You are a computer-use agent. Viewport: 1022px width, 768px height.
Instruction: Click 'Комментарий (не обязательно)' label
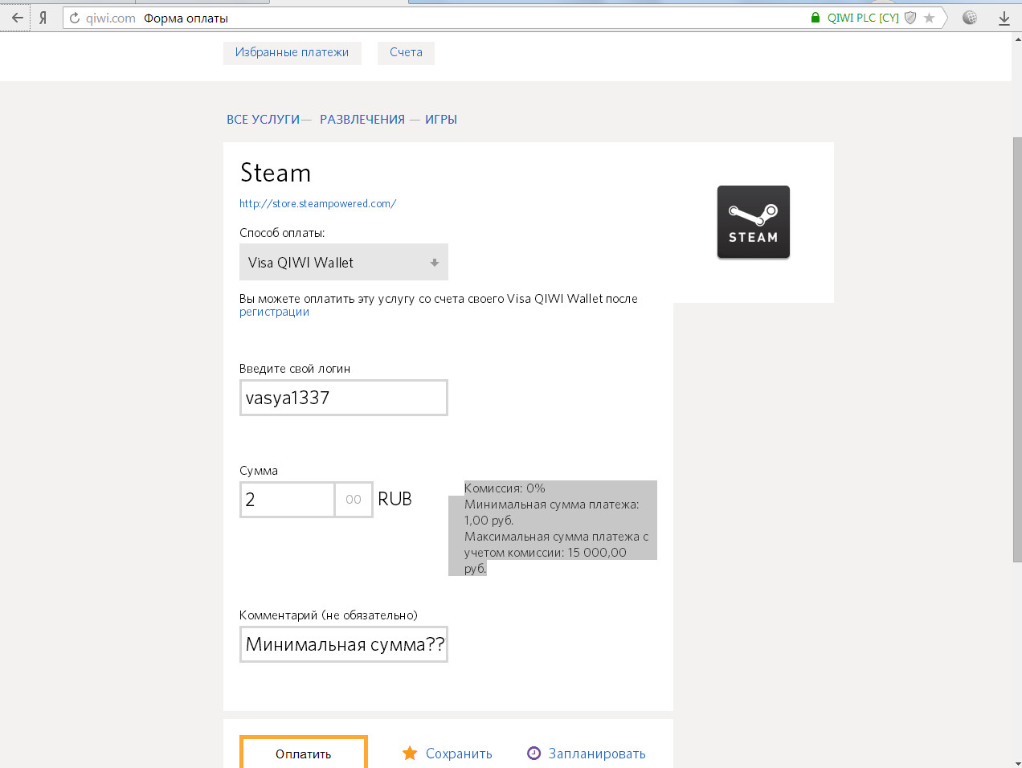329,615
